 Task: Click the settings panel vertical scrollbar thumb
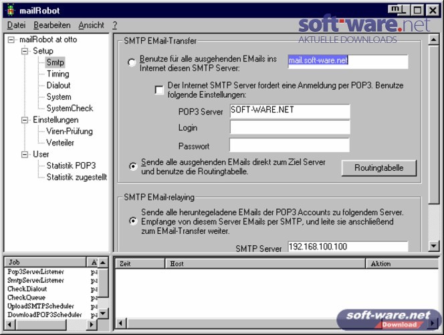click(433, 125)
